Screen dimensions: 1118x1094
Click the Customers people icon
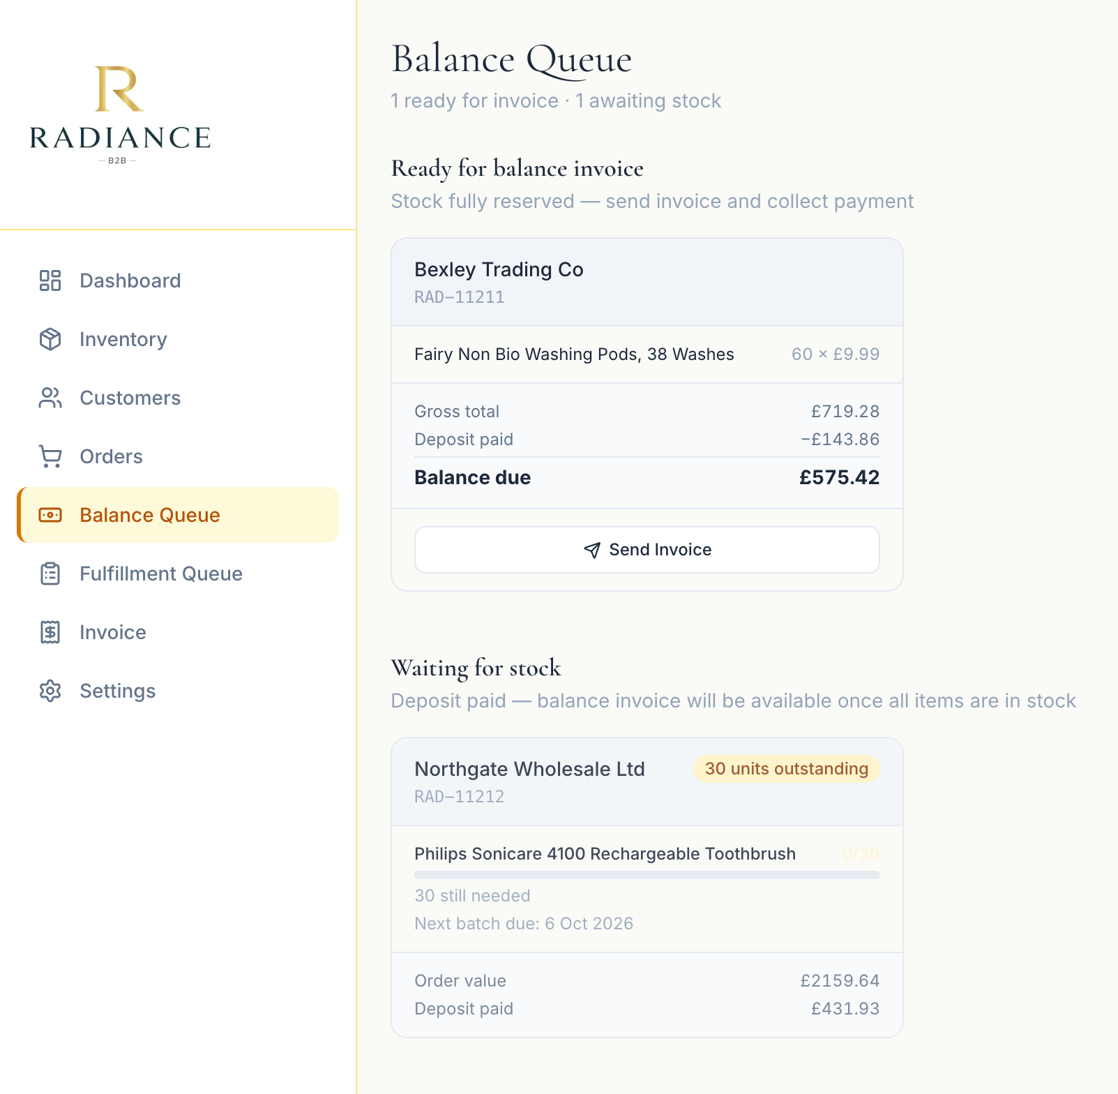[x=50, y=398]
